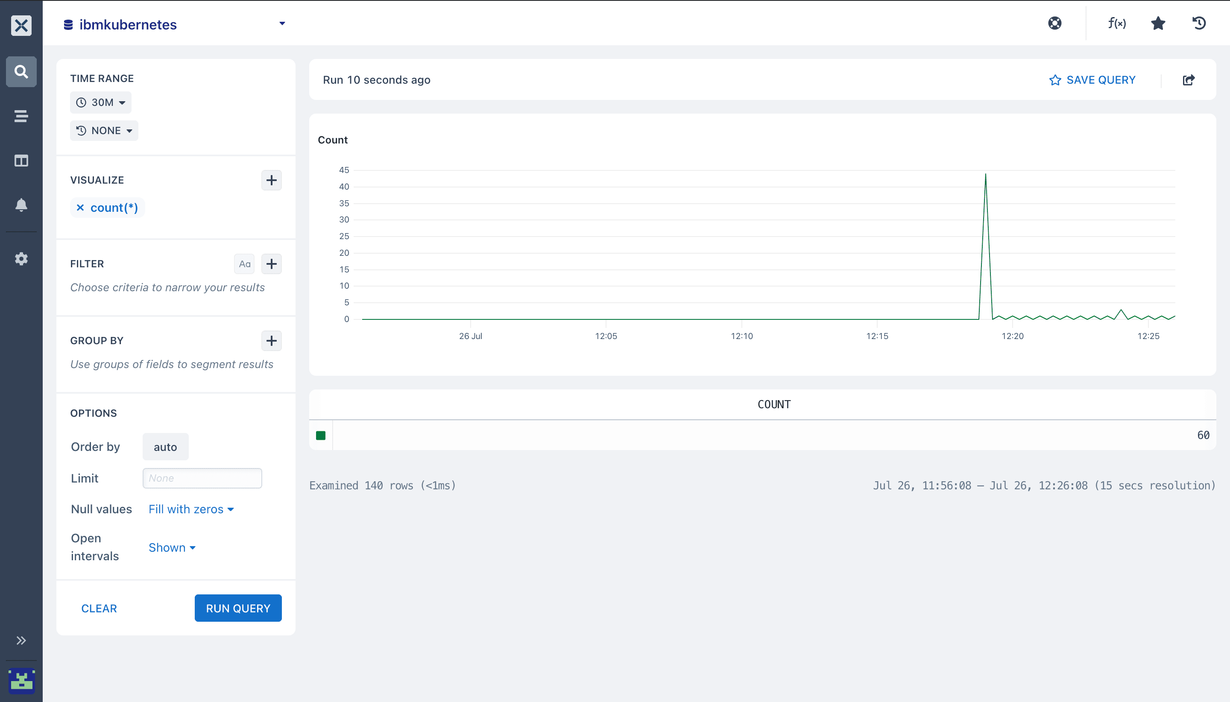Click the ibmkubernetes dataset name
Screen dimensions: 1230x702
(x=128, y=25)
